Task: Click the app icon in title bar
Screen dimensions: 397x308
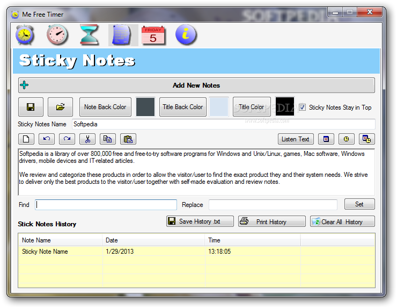Action: click(15, 15)
